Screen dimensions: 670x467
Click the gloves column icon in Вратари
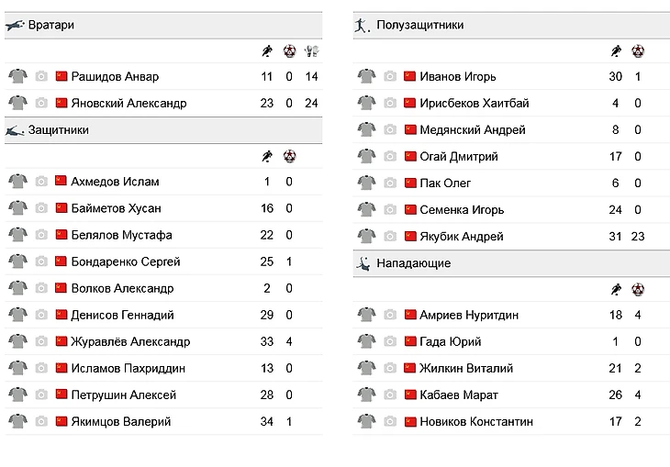tap(311, 51)
